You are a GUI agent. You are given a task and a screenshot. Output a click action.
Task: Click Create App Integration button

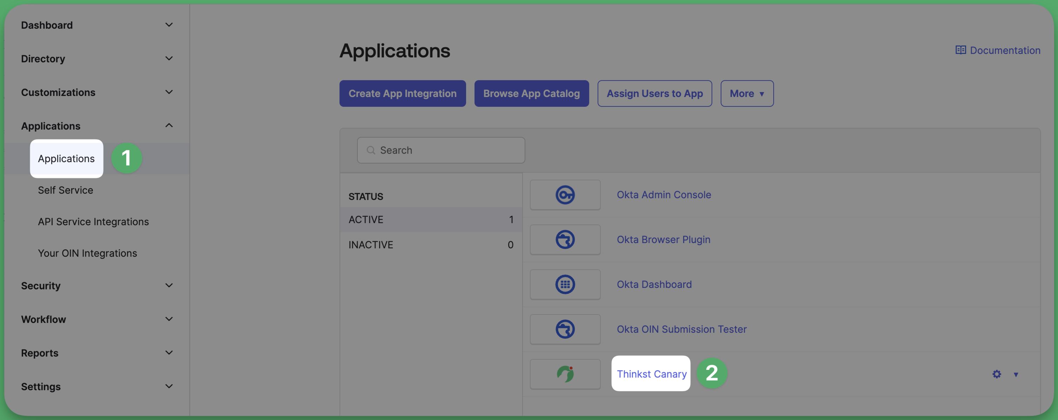(403, 94)
